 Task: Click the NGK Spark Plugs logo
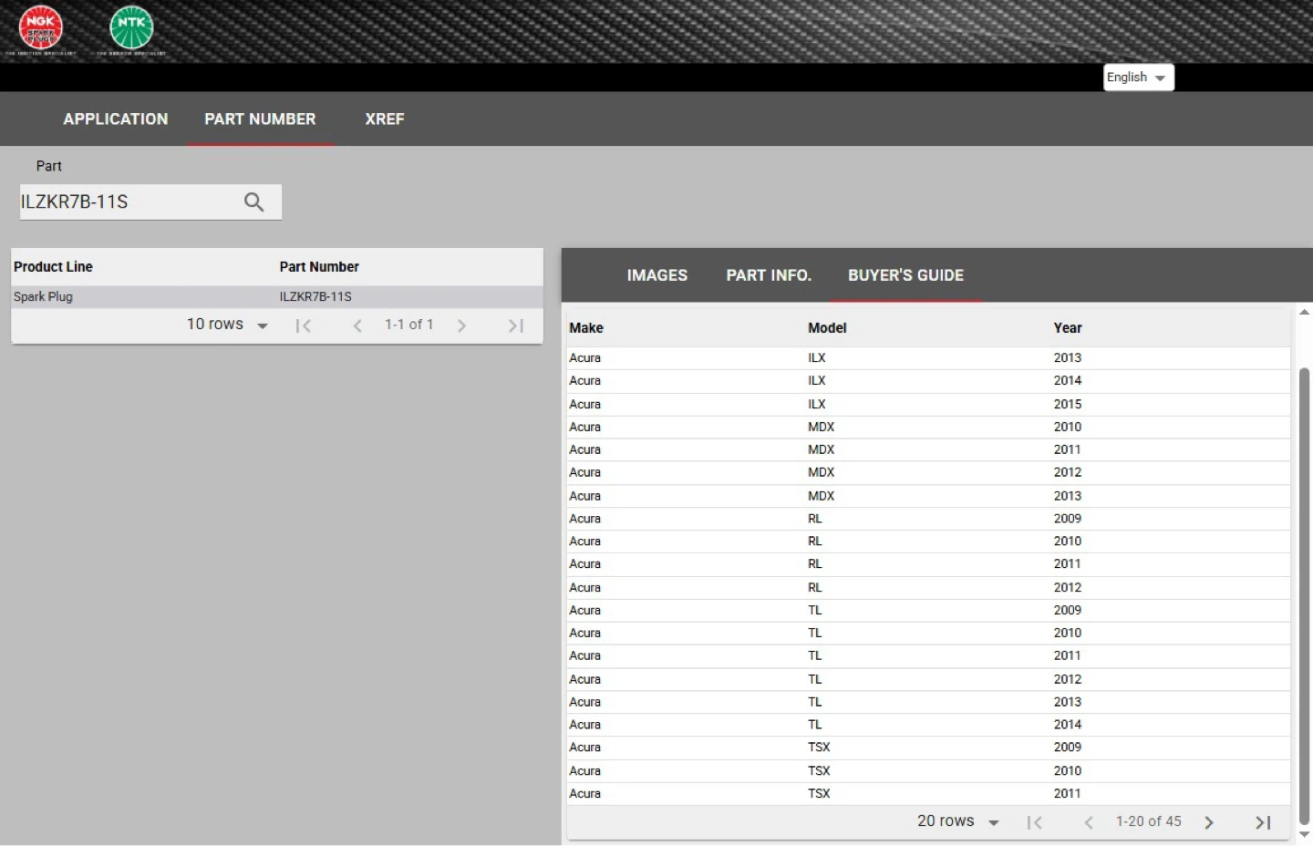pos(41,30)
